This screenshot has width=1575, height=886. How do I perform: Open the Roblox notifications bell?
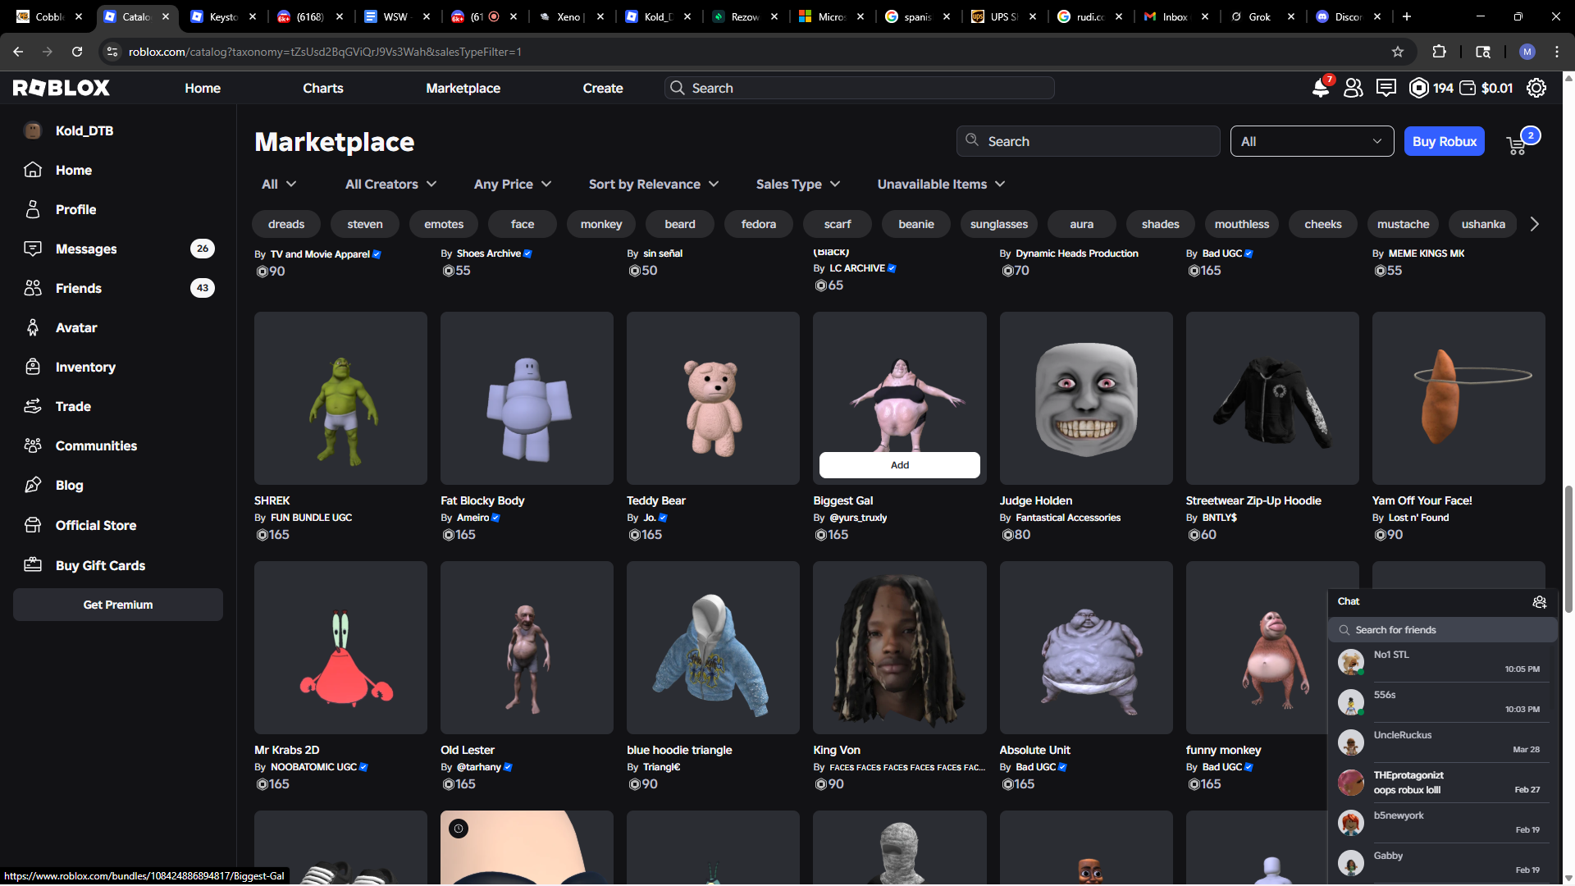[x=1321, y=88]
